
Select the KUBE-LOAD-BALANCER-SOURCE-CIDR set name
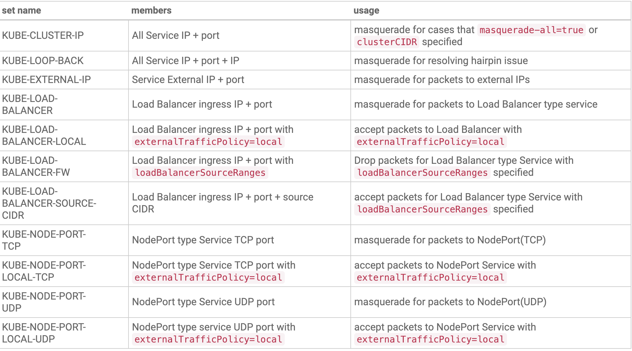[49, 203]
